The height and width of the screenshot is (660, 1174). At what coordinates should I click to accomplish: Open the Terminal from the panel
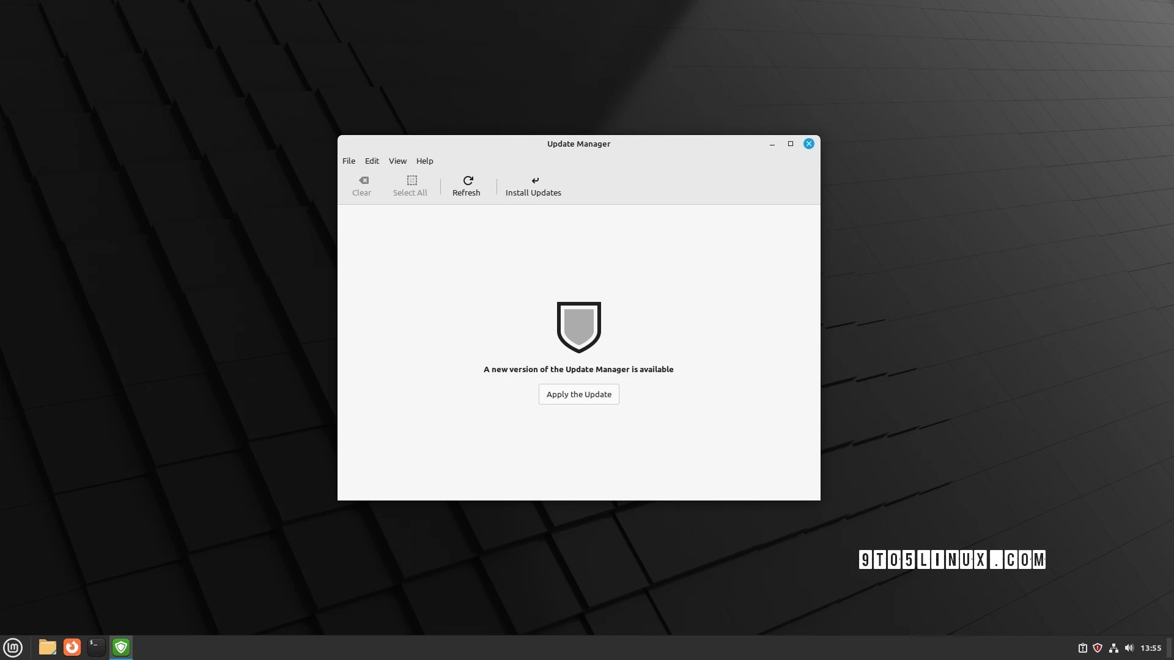(97, 647)
